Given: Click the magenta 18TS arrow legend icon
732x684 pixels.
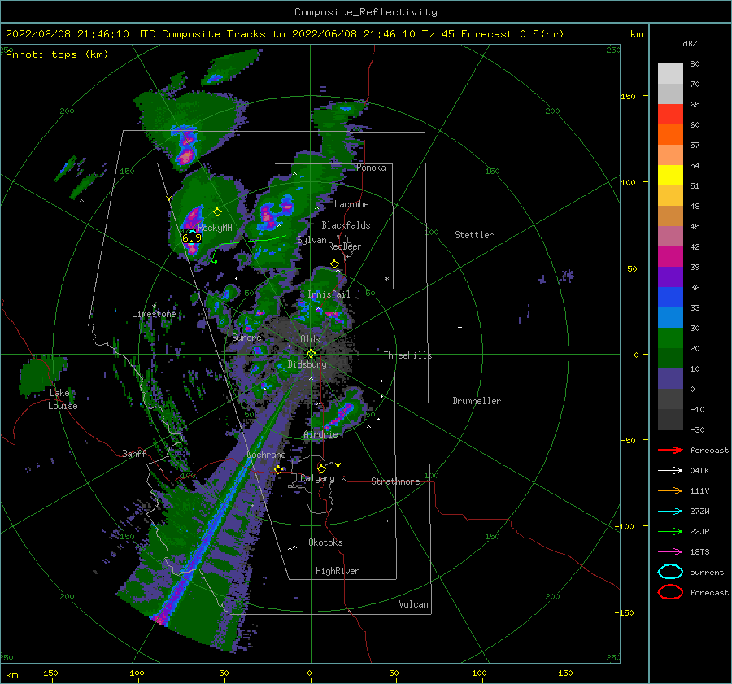Looking at the screenshot, I should [670, 552].
